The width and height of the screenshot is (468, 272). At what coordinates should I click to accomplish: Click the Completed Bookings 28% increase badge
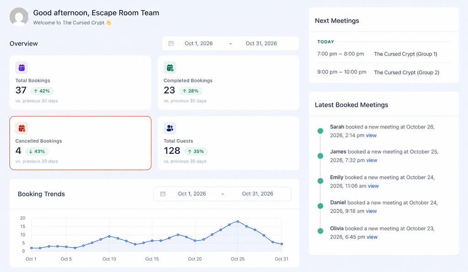pyautogui.click(x=191, y=91)
